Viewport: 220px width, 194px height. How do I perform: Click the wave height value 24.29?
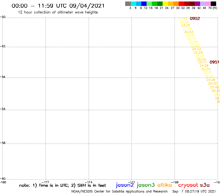198,53
